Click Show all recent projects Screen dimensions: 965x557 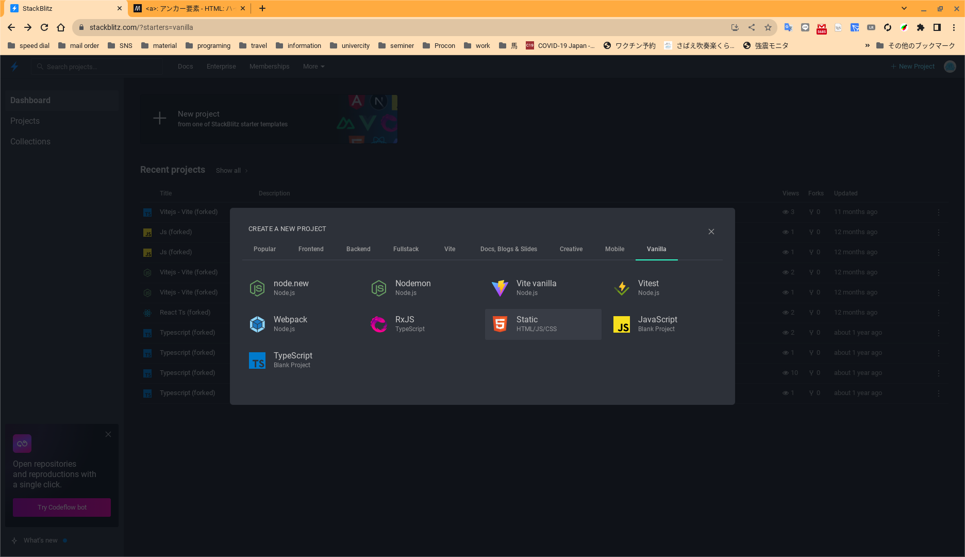coord(231,171)
